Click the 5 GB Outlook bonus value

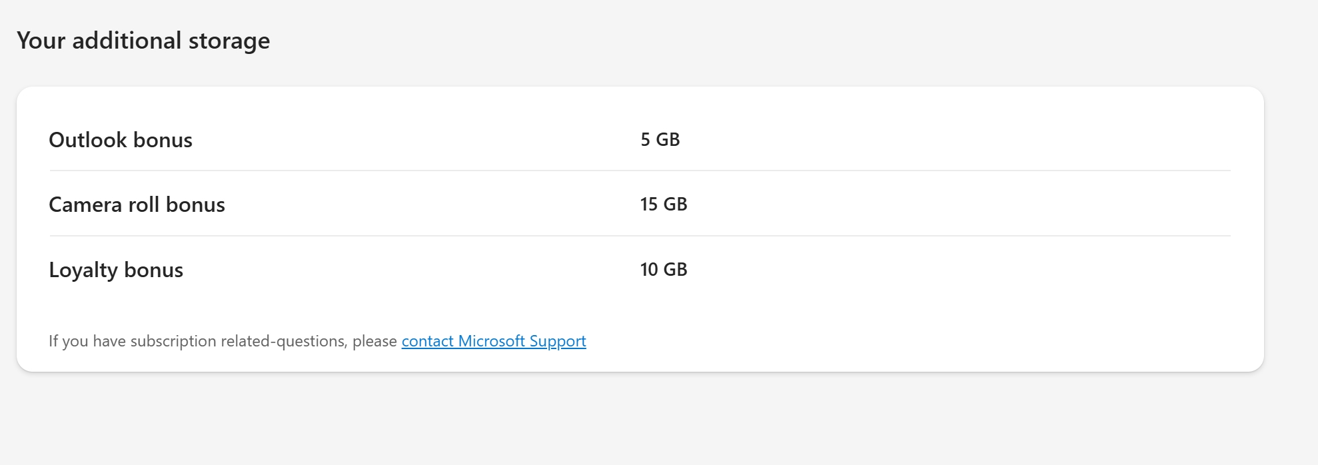click(x=660, y=140)
